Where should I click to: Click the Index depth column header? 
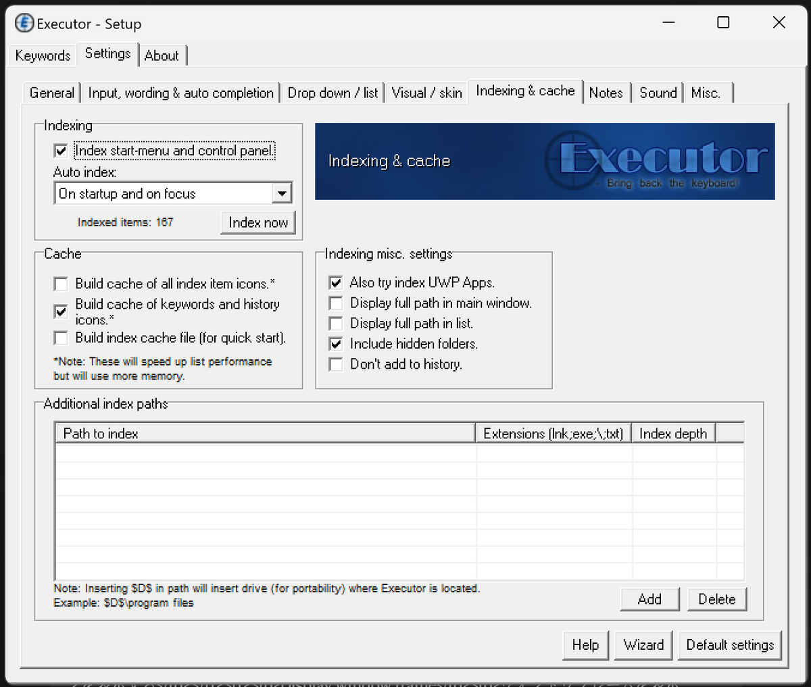pos(673,434)
